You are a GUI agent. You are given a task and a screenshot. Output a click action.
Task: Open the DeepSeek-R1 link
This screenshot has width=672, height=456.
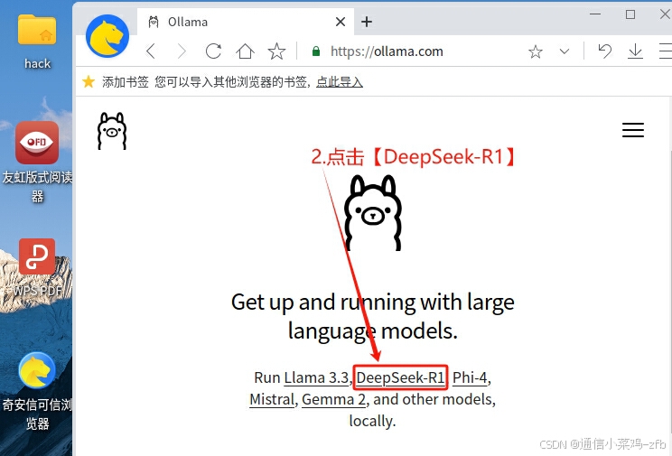pyautogui.click(x=400, y=377)
